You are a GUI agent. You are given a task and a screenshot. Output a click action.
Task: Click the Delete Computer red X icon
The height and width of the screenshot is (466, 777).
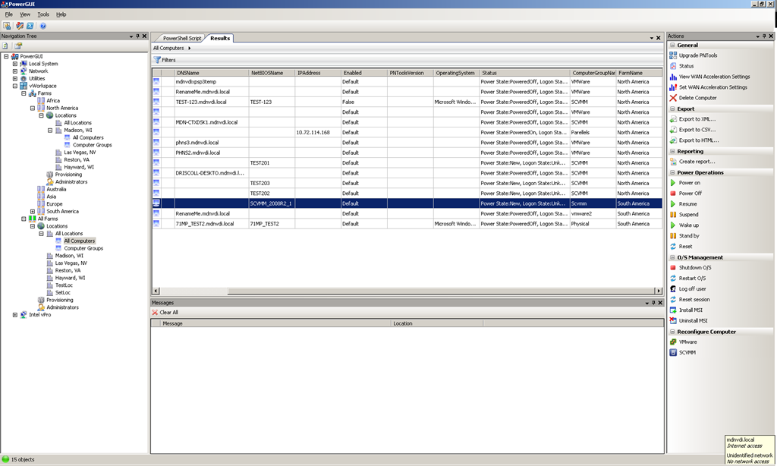pos(673,98)
